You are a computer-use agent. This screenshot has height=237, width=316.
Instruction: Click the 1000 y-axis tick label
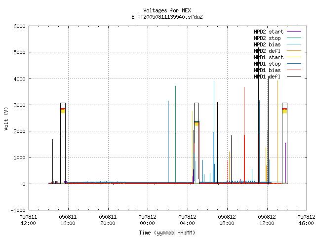point(20,158)
